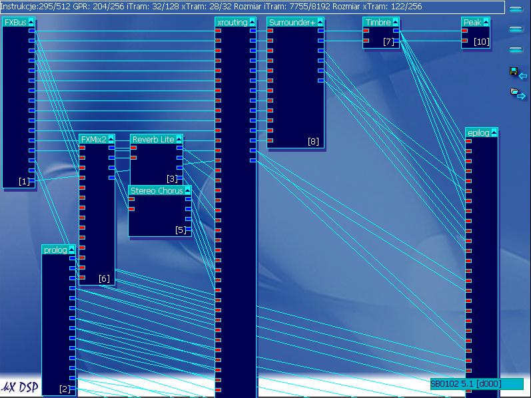This screenshot has width=531, height=398.
Task: Select the epilog plugin title
Action: pos(478,133)
